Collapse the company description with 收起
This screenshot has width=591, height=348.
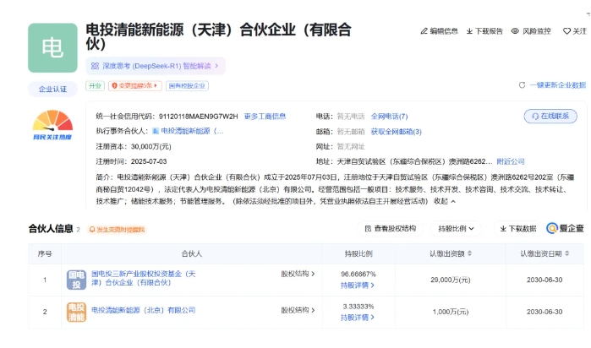[x=444, y=202]
